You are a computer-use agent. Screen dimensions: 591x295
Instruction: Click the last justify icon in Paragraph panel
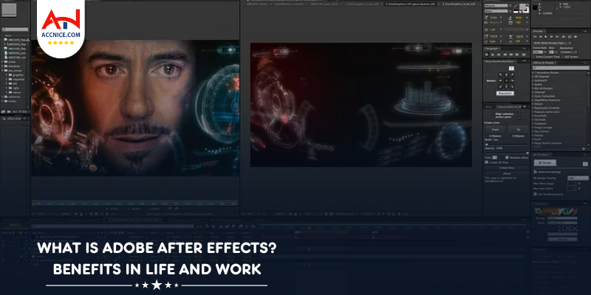524,55
